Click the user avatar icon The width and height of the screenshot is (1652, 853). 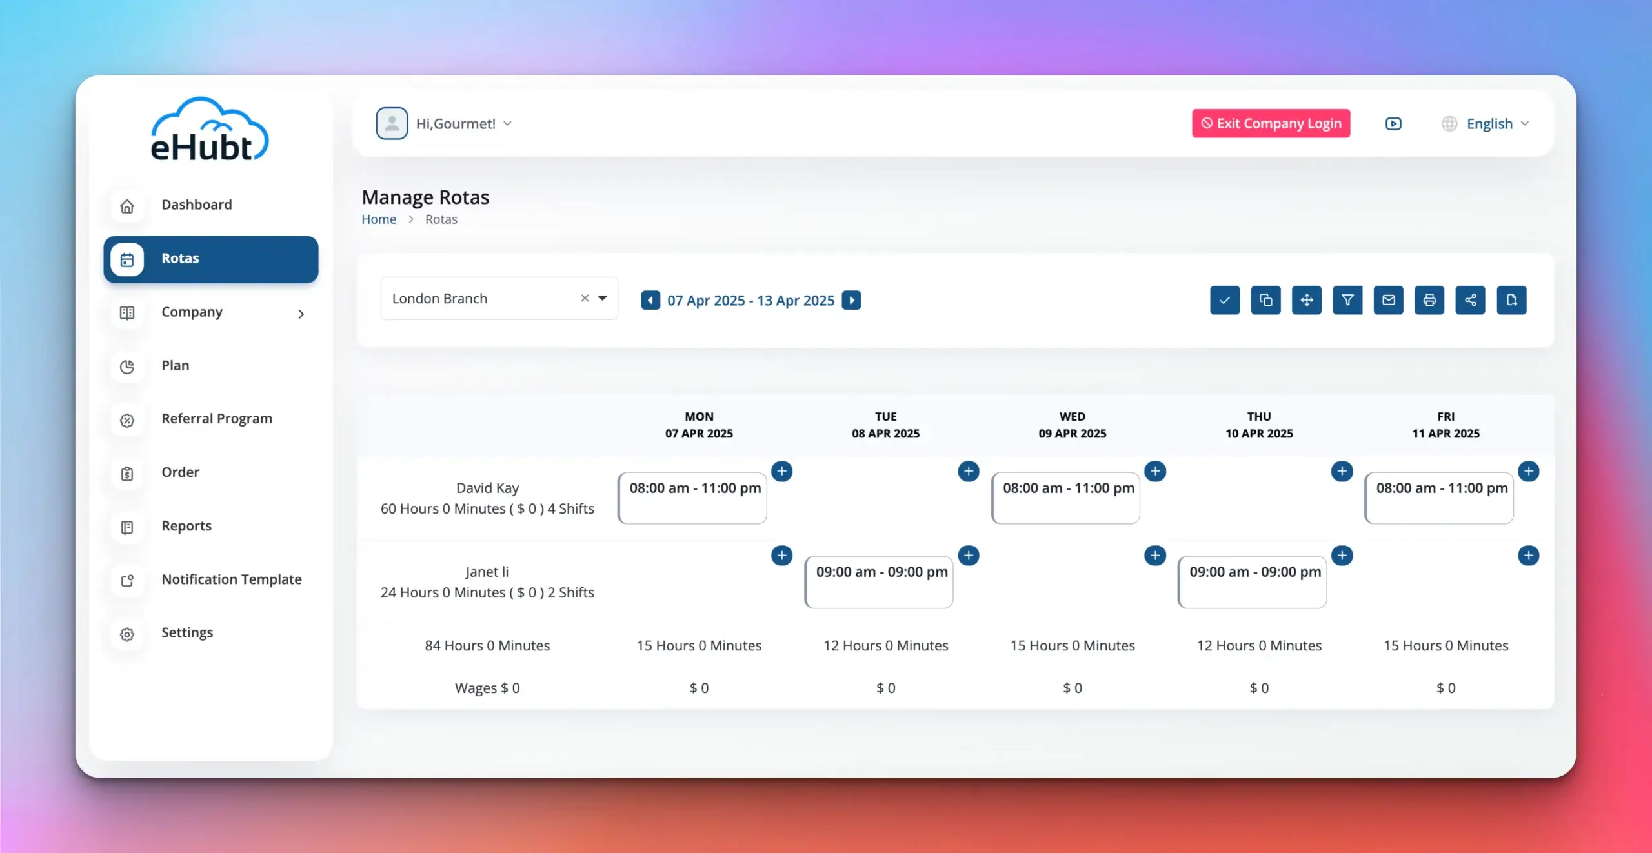pos(392,123)
